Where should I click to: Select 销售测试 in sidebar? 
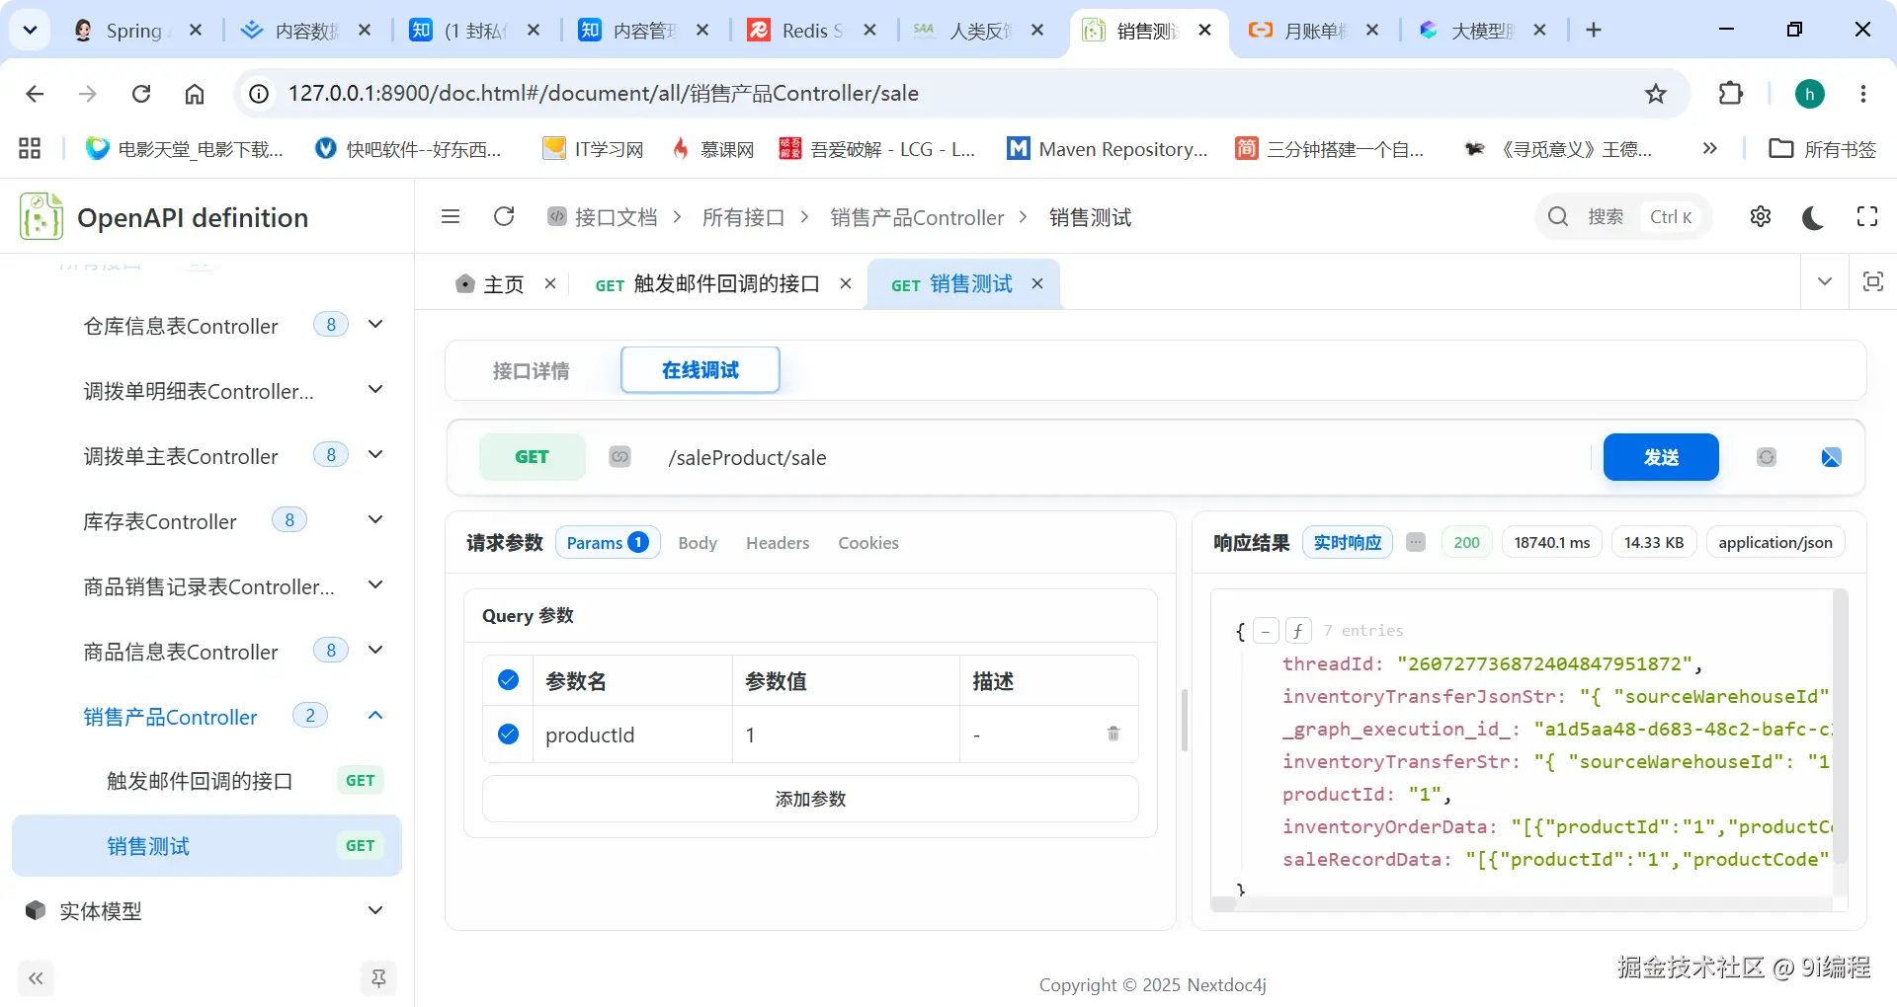point(206,845)
